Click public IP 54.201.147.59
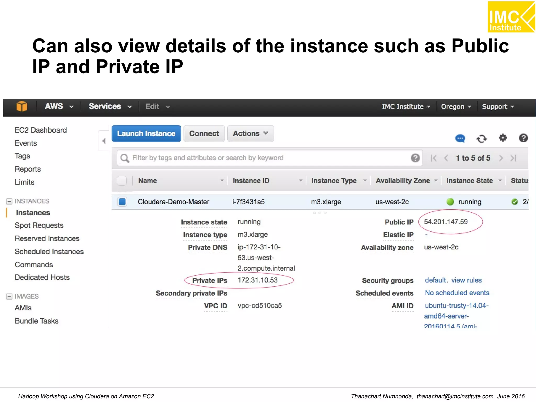The height and width of the screenshot is (402, 536). tap(446, 222)
